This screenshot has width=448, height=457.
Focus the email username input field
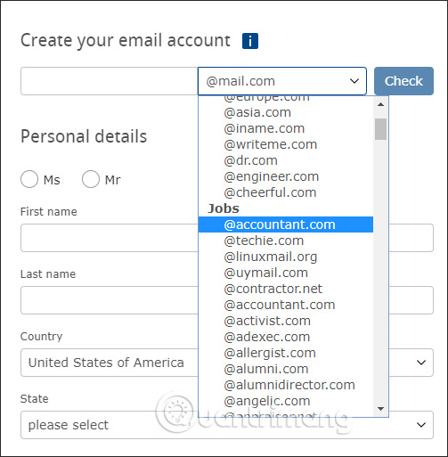(110, 81)
